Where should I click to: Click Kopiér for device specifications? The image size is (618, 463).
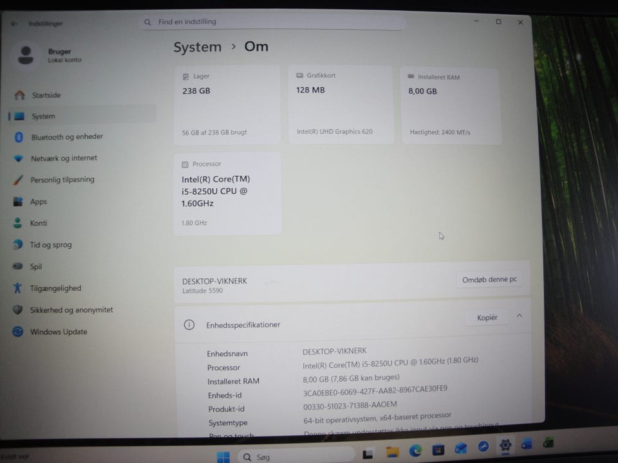pyautogui.click(x=487, y=317)
